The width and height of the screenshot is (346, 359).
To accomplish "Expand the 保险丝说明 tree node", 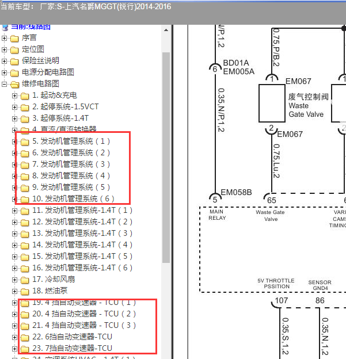I will [4, 61].
